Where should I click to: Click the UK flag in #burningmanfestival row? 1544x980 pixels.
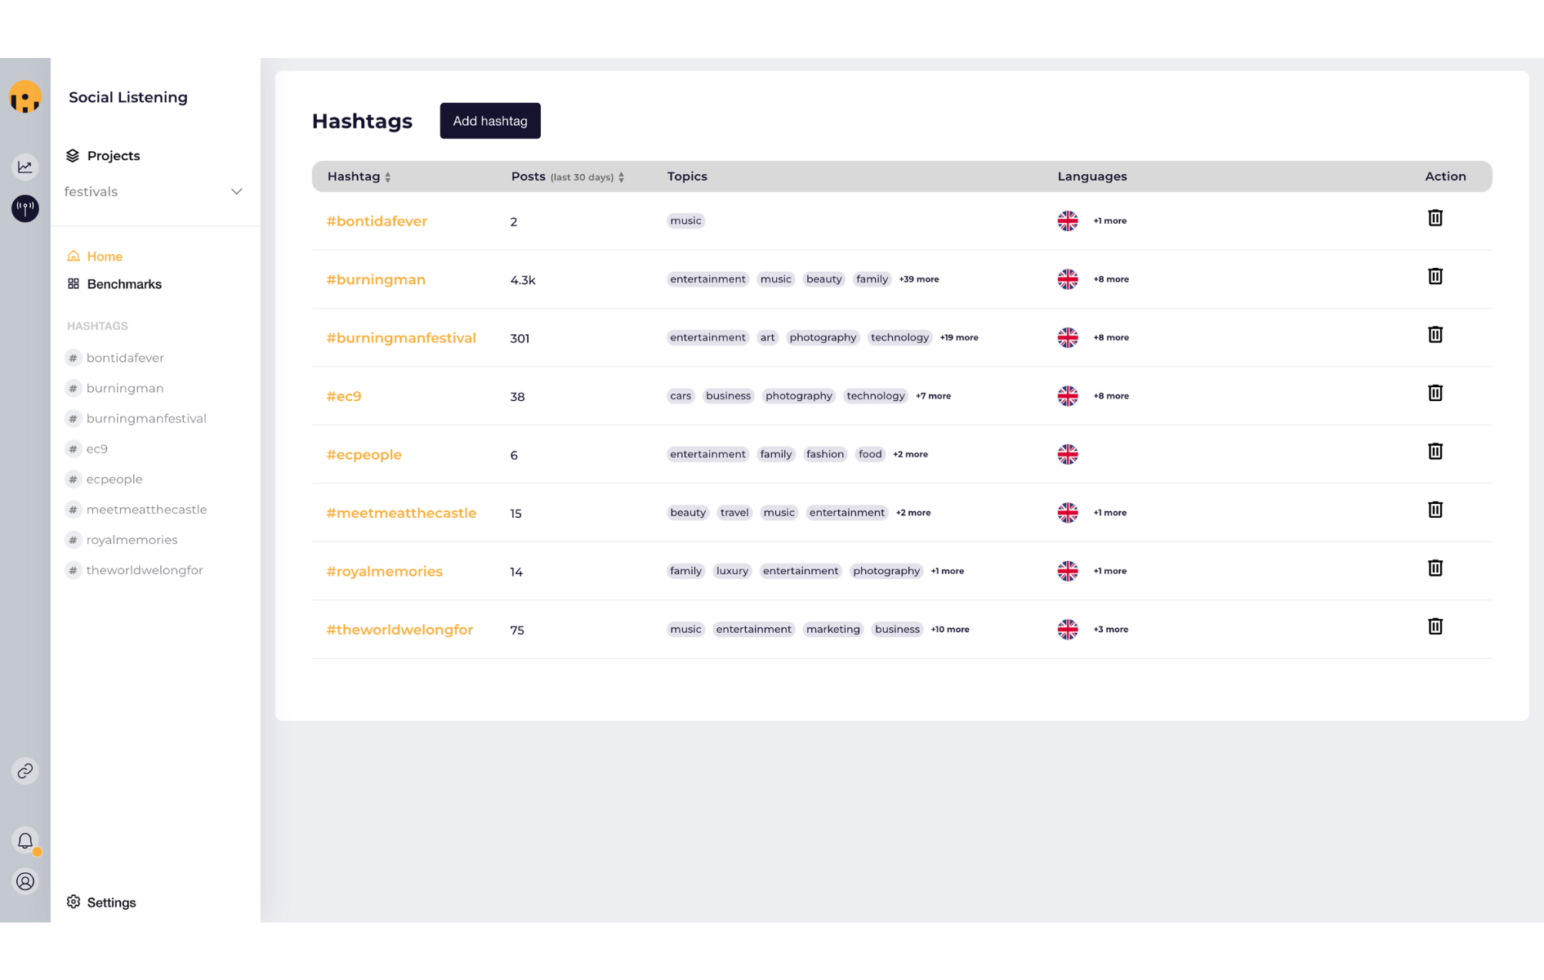pos(1068,337)
